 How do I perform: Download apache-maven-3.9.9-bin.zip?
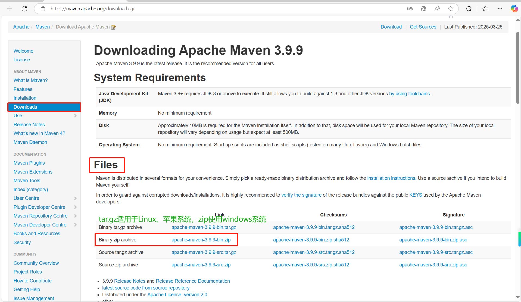point(201,240)
